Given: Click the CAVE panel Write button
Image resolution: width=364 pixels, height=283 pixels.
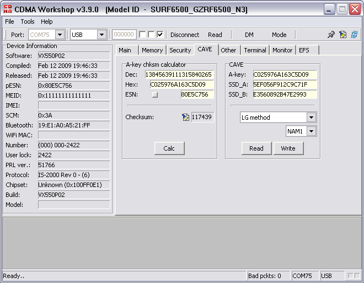Looking at the screenshot, I should (288, 148).
